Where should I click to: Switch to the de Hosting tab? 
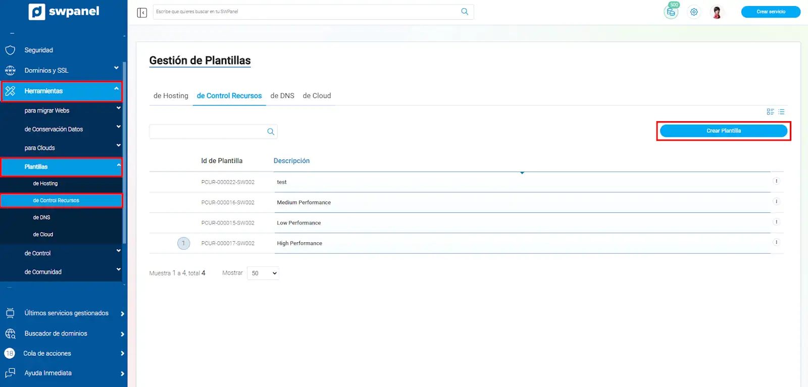coord(171,96)
